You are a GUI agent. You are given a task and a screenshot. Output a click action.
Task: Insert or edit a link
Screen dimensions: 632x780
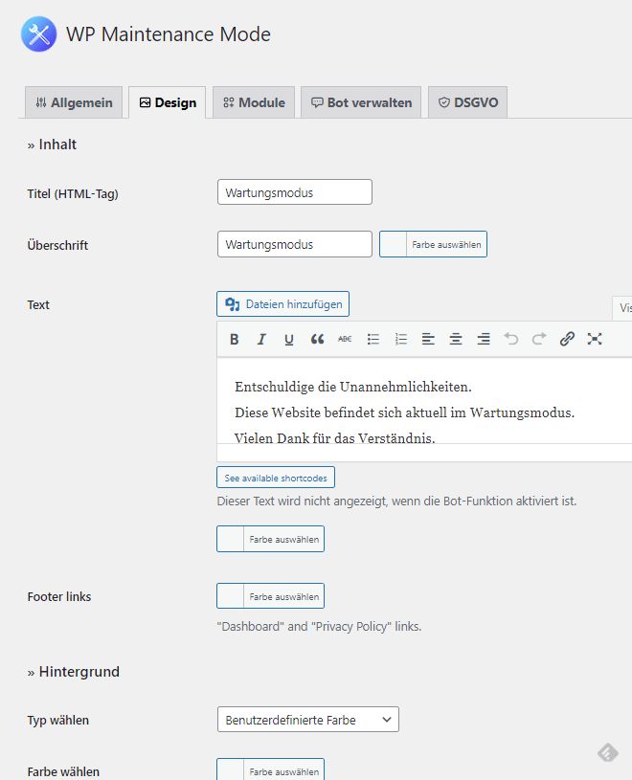567,339
